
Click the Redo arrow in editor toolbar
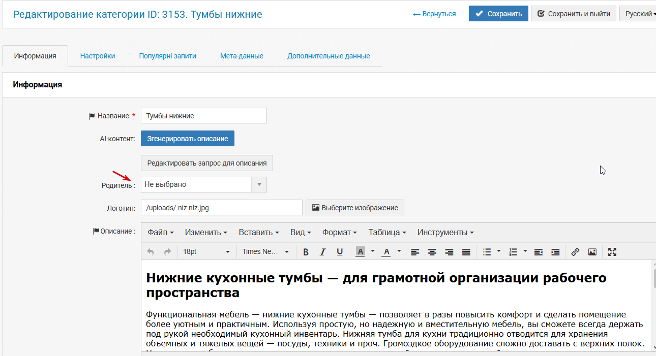[167, 252]
